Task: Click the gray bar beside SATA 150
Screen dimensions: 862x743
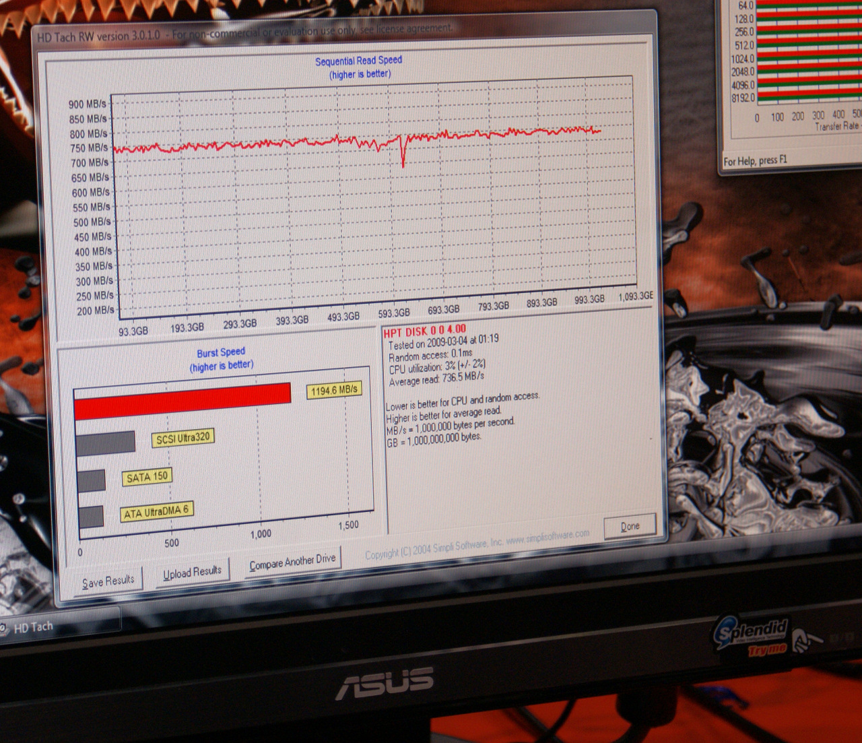Action: point(91,481)
